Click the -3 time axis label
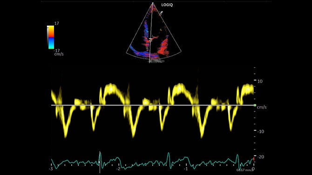 pyautogui.click(x=51, y=169)
